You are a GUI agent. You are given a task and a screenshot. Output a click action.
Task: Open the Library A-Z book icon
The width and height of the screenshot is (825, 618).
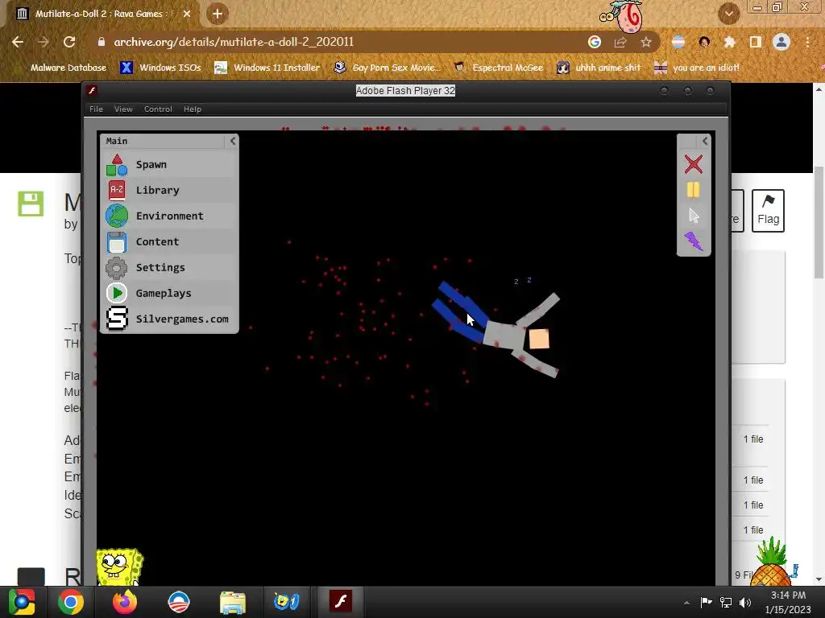117,190
